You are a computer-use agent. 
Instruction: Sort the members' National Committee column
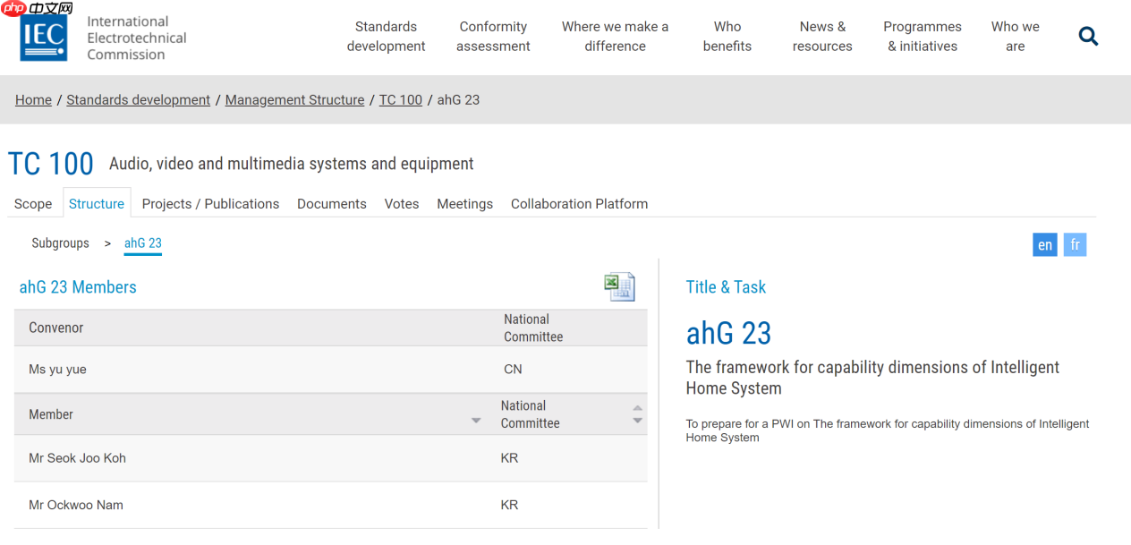637,414
